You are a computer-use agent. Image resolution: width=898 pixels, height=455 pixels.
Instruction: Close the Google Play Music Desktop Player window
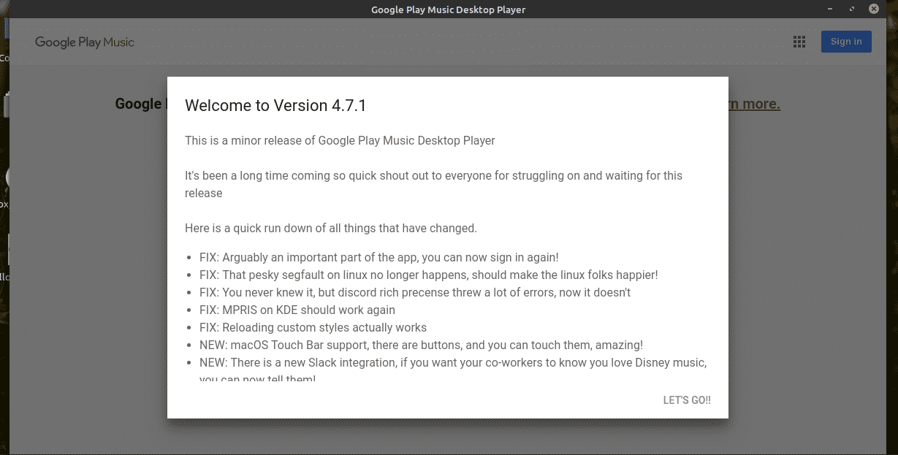873,9
